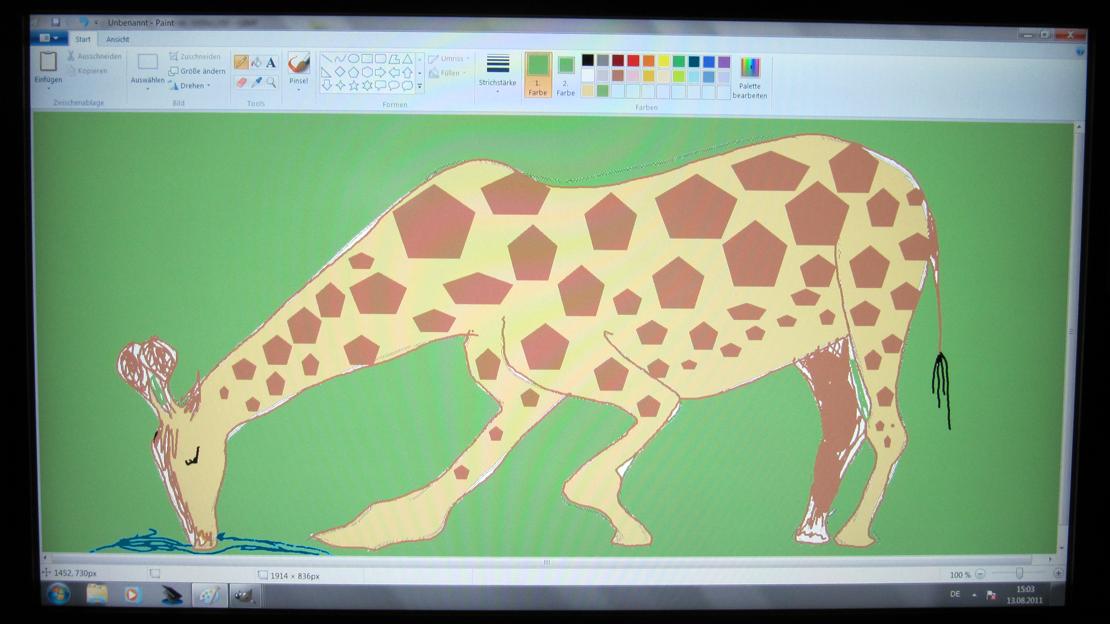Pick the red color swatch
Viewport: 1110px width, 624px height.
633,61
